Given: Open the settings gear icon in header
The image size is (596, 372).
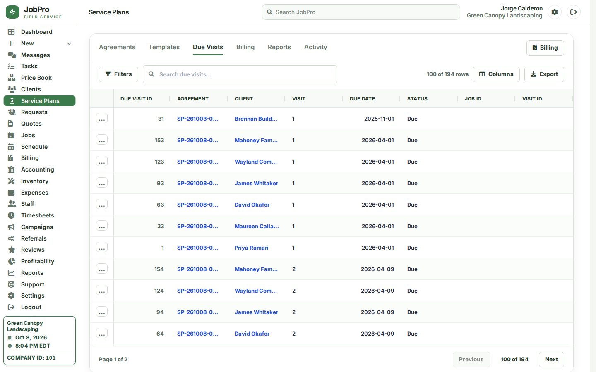Looking at the screenshot, I should [555, 12].
